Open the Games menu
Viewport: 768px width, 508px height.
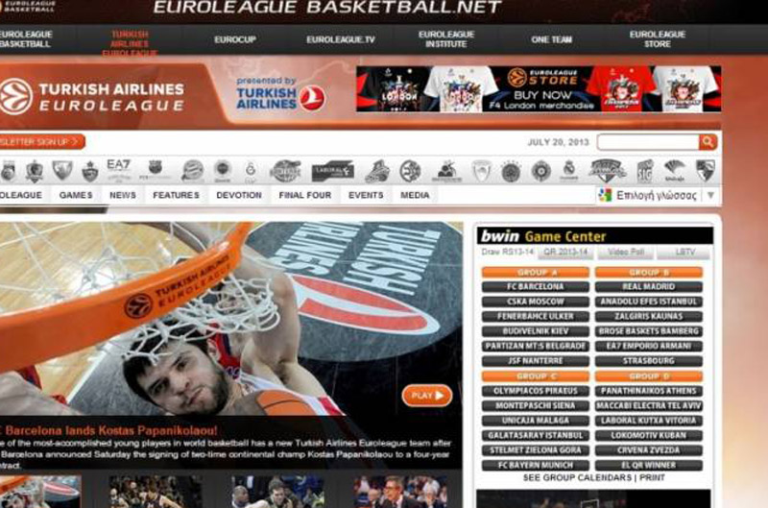[x=76, y=195]
